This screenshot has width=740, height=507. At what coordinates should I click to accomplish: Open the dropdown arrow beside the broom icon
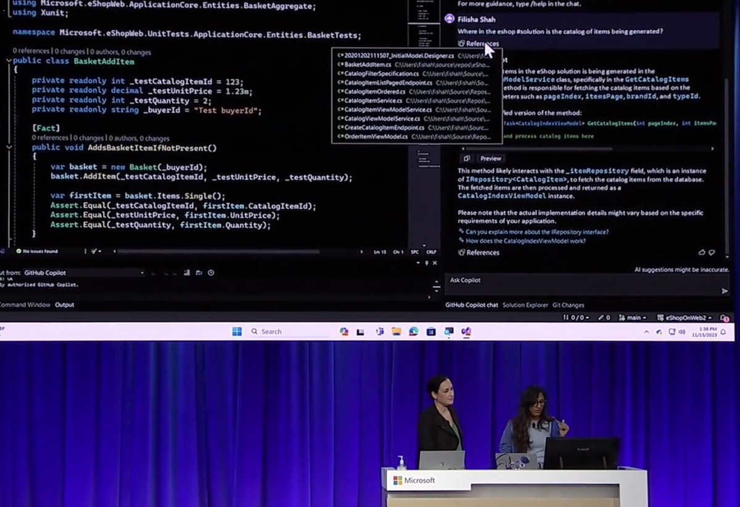(100, 251)
